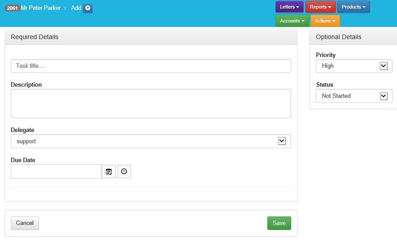
Task: Expand the green Accounts dropdown
Action: point(292,21)
